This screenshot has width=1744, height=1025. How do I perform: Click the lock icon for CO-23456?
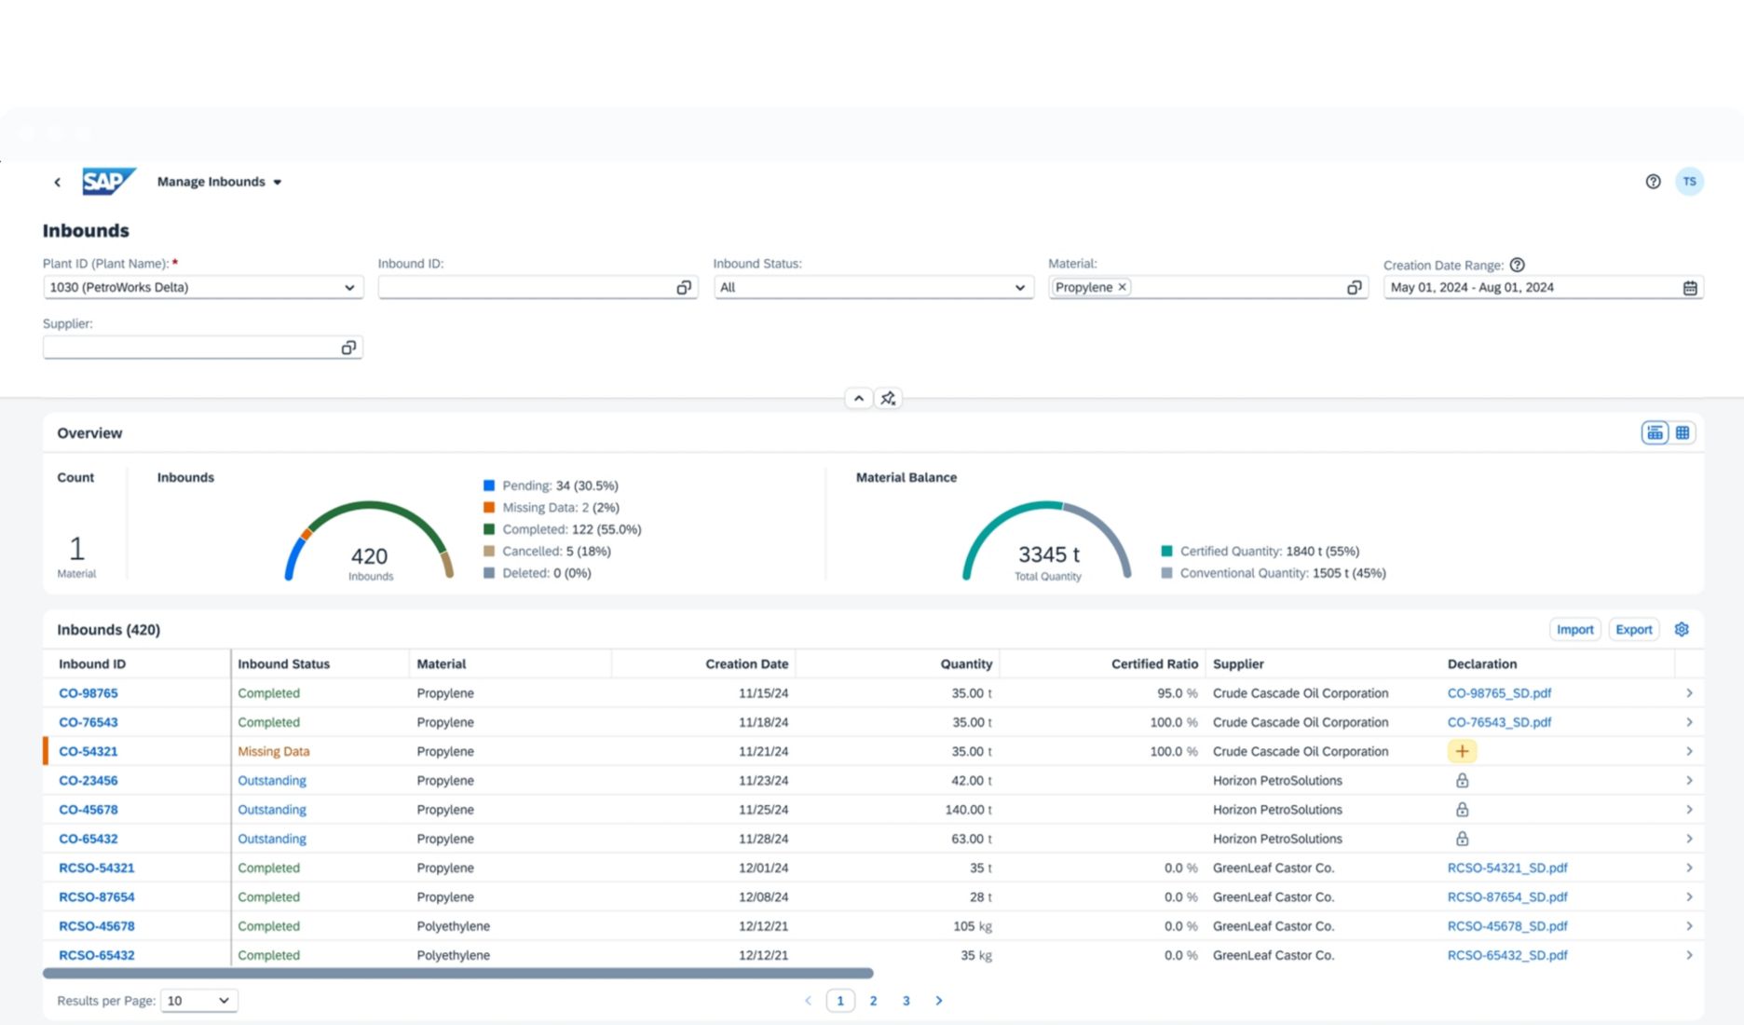(x=1462, y=781)
